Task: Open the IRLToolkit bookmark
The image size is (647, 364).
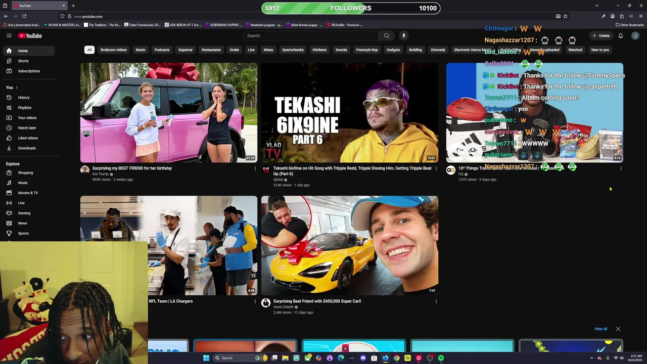Action: (345, 25)
